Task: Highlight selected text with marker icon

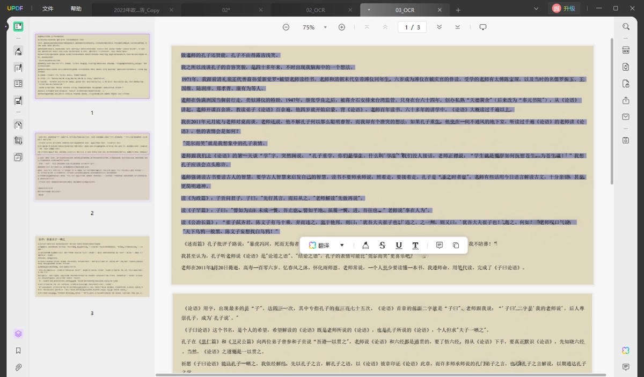Action: (x=365, y=245)
